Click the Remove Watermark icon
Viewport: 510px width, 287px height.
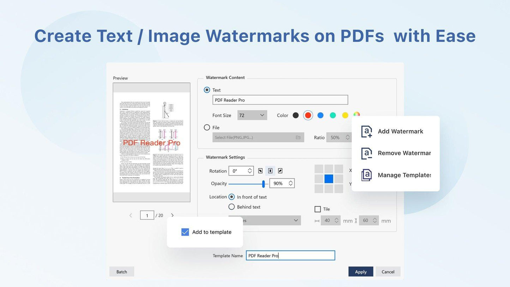pos(366,153)
